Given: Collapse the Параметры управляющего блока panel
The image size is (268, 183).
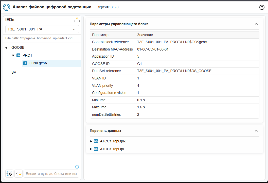Looking at the screenshot, I should click(256, 24).
